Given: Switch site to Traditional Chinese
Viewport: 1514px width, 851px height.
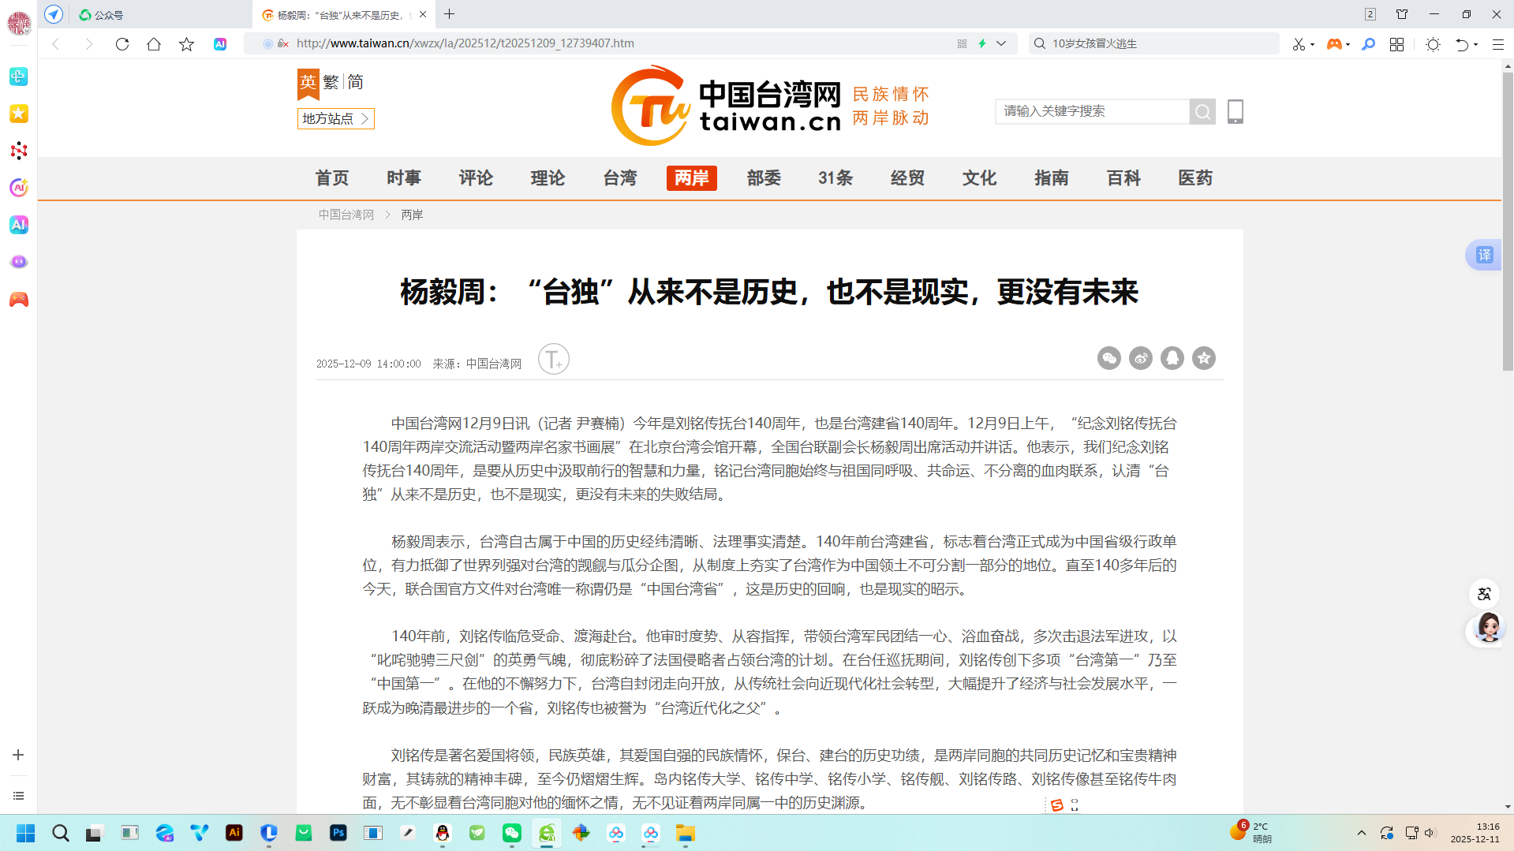Looking at the screenshot, I should point(331,82).
